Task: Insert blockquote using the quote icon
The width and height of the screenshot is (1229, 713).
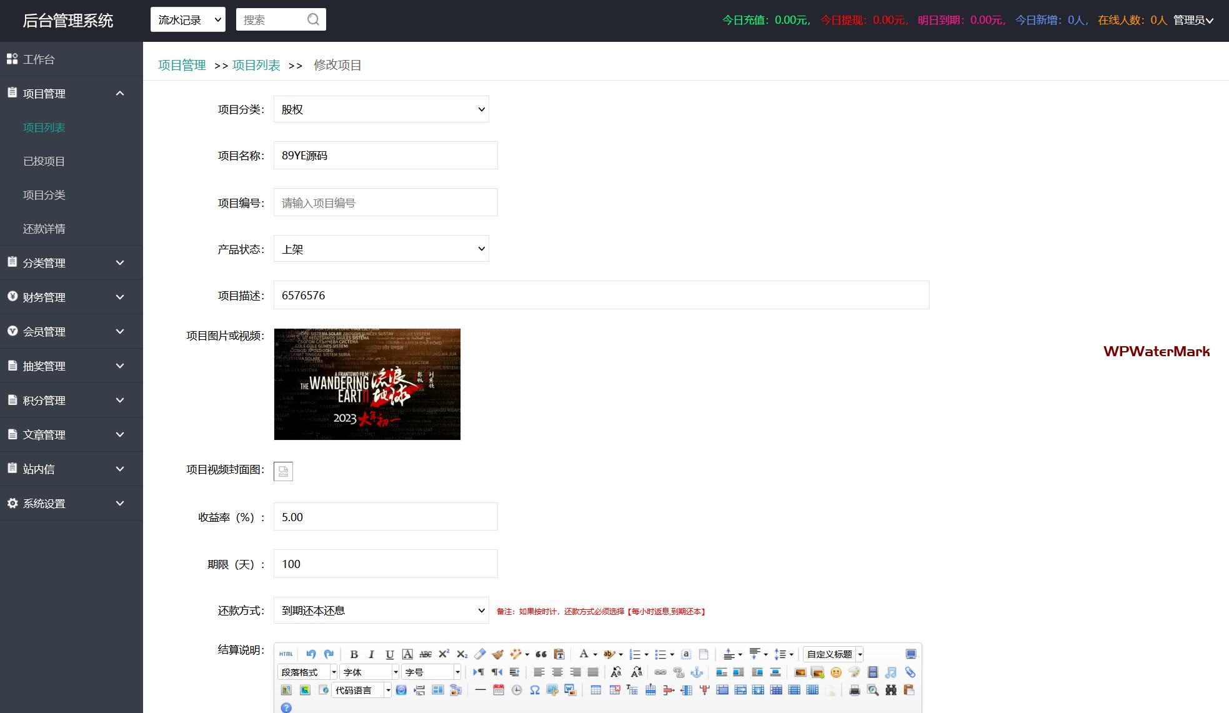Action: 541,654
